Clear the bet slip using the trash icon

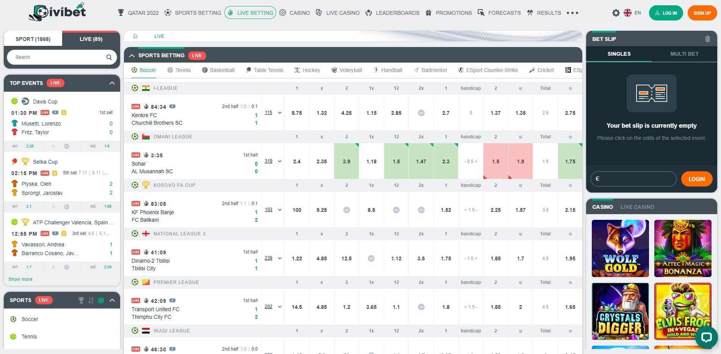pyautogui.click(x=707, y=39)
